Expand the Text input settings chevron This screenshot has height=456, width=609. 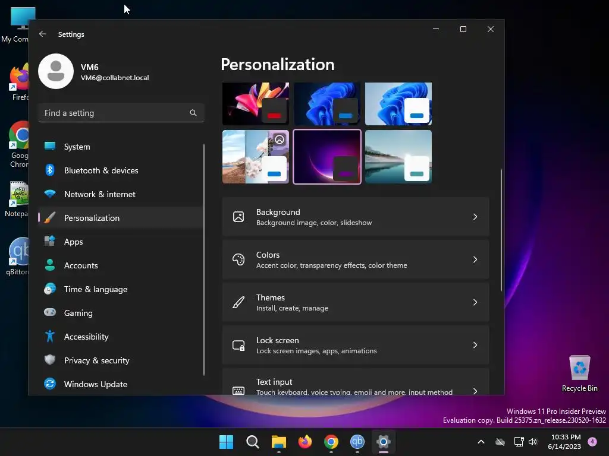(475, 391)
